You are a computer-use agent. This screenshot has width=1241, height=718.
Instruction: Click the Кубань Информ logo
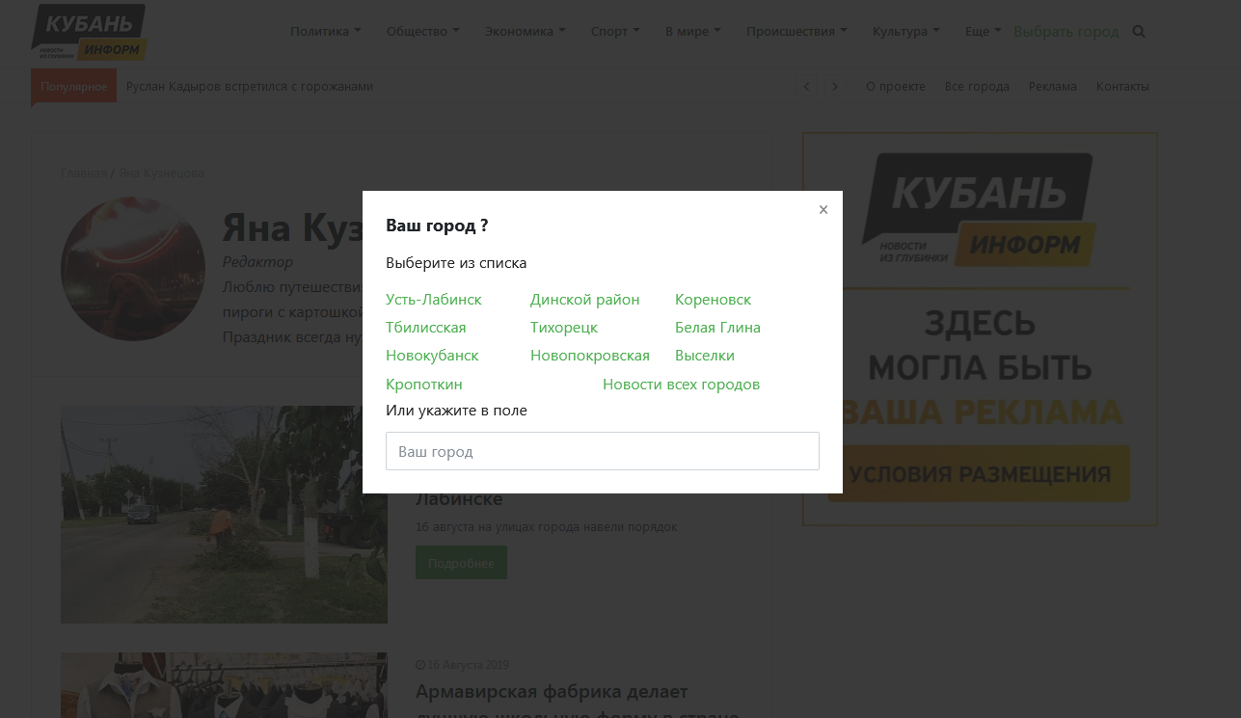87,31
